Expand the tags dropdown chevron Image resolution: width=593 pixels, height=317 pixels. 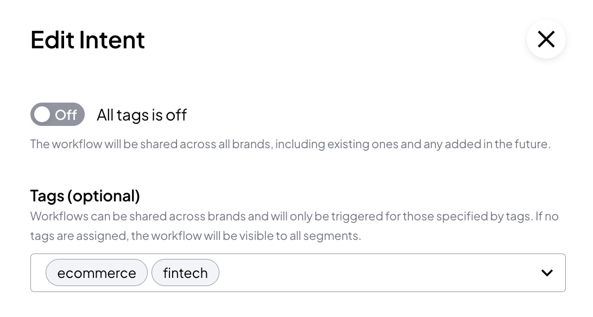pos(547,273)
